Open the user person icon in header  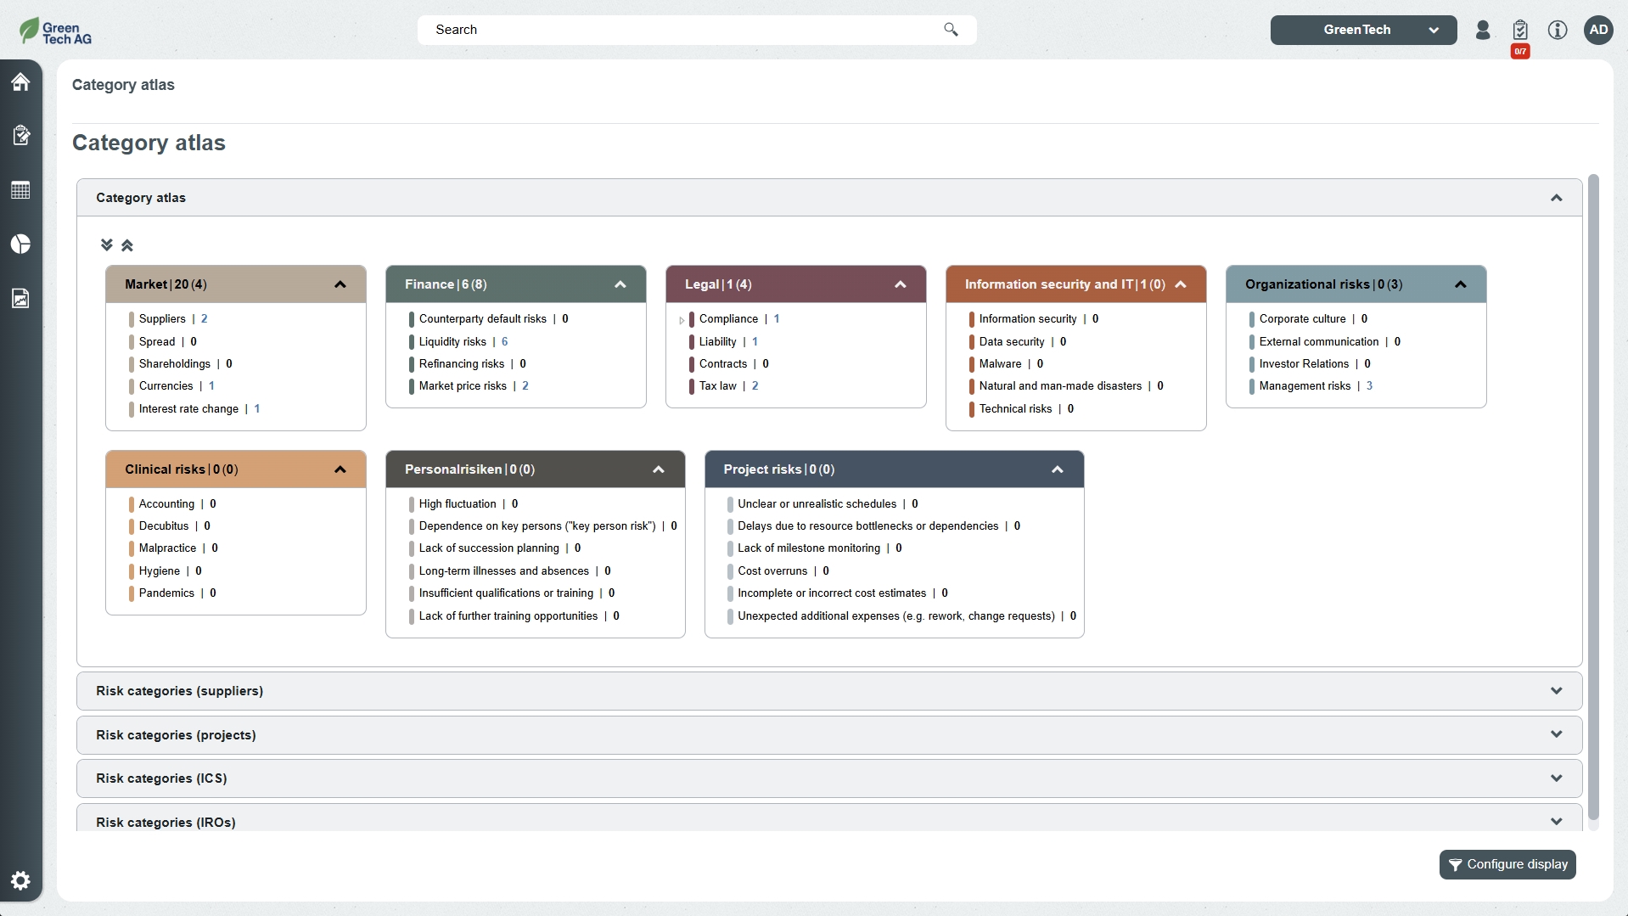point(1483,30)
